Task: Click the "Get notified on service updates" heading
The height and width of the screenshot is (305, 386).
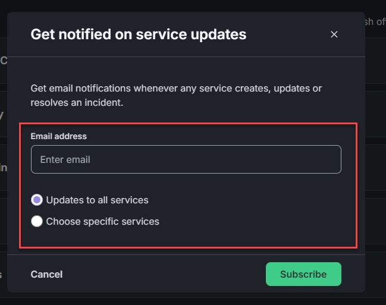Action: (x=138, y=34)
